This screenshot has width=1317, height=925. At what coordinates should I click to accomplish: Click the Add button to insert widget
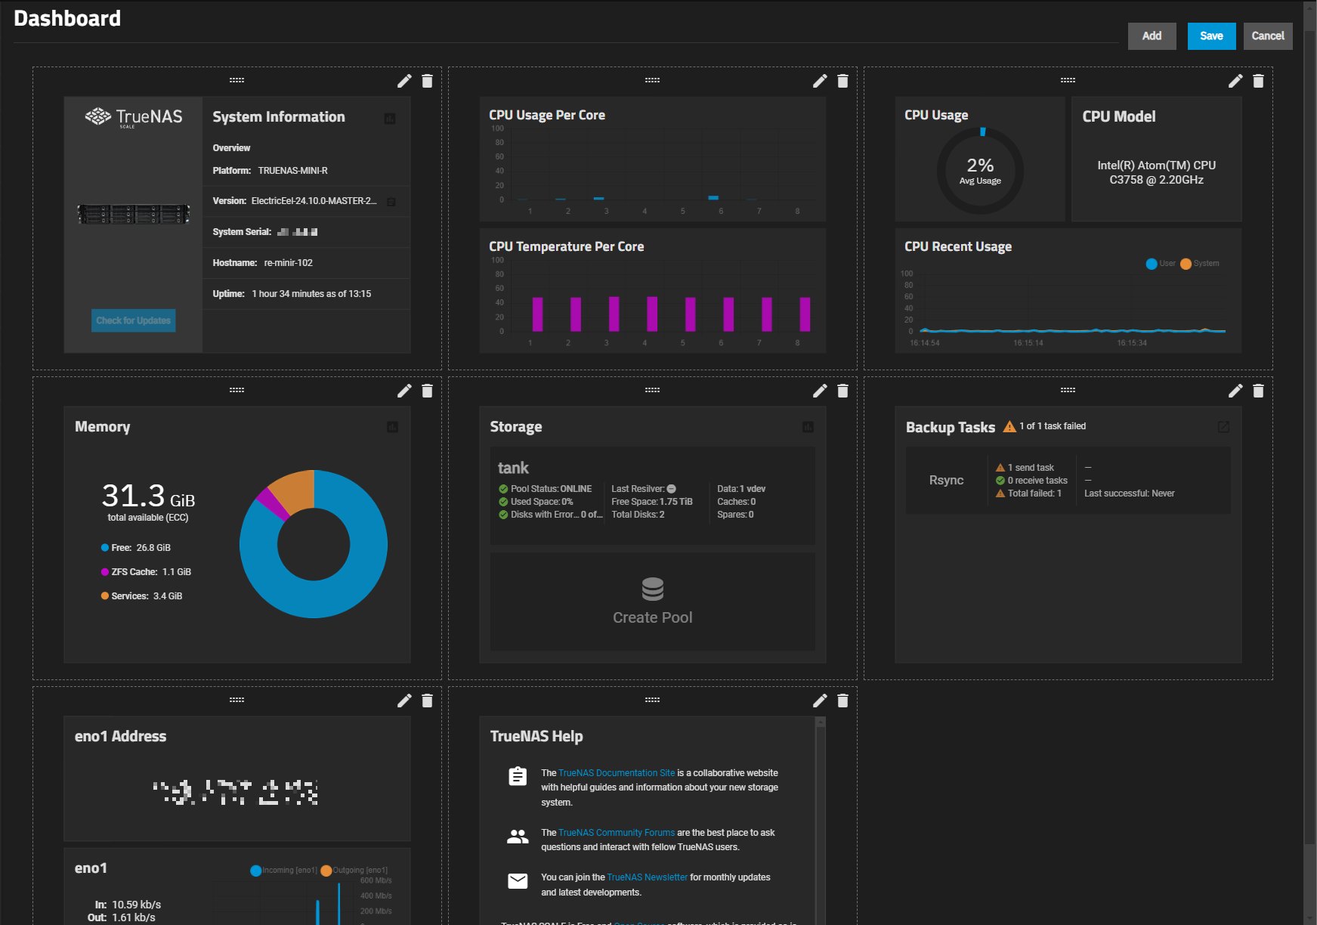(x=1152, y=36)
